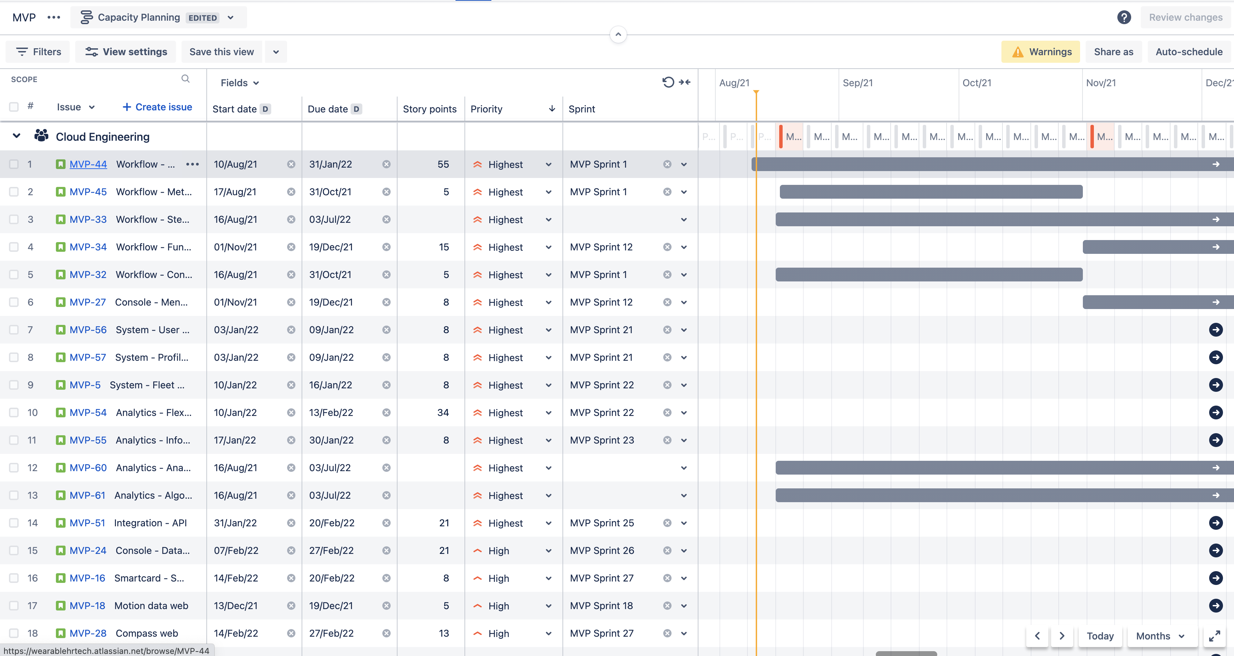This screenshot has height=656, width=1234.
Task: Select the MVP-27 row checkbox
Action: click(14, 302)
